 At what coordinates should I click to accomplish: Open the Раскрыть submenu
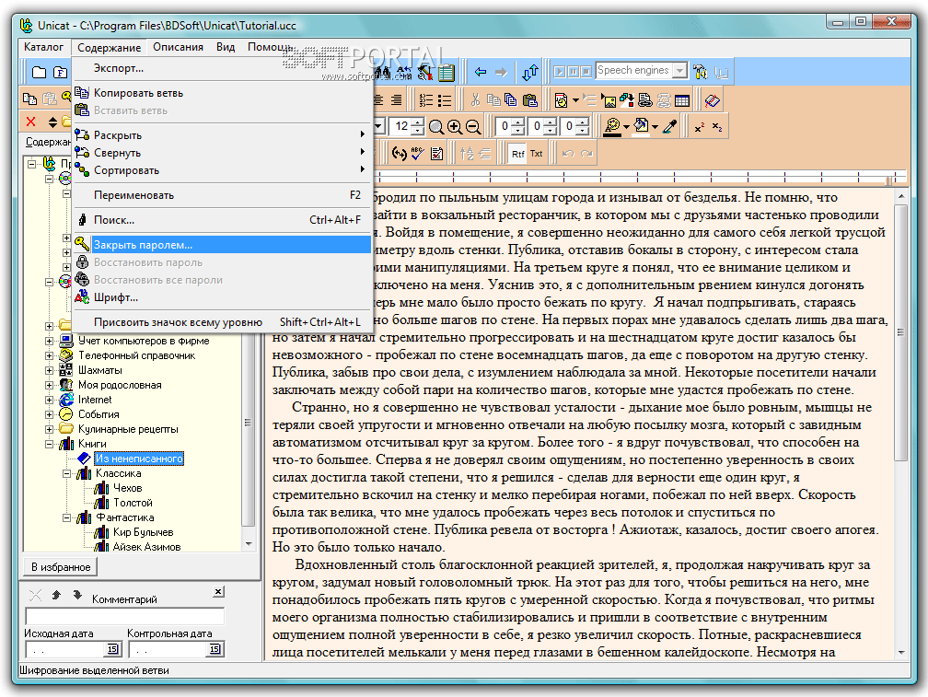[222, 135]
